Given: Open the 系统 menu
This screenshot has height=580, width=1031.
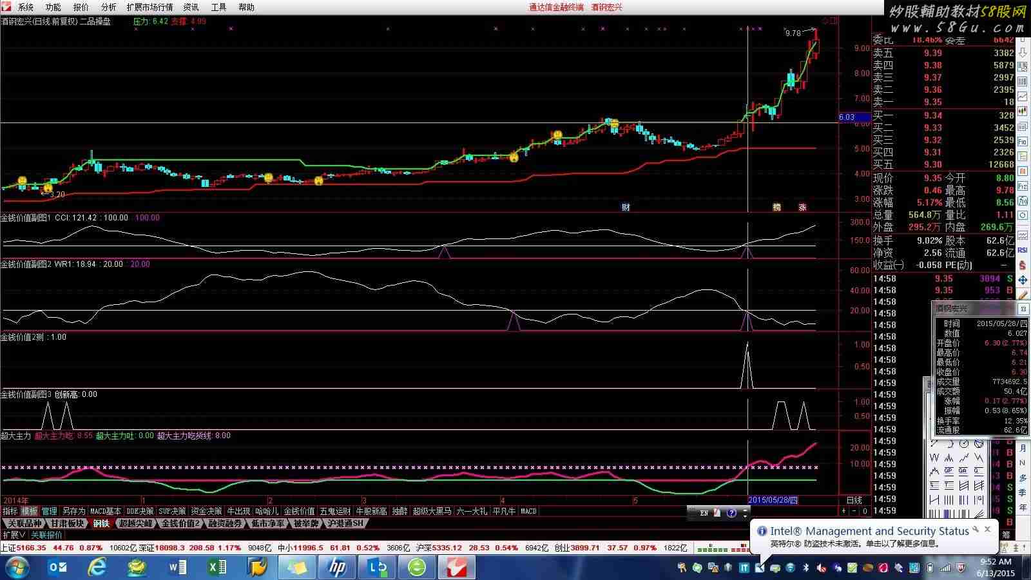Looking at the screenshot, I should point(26,7).
